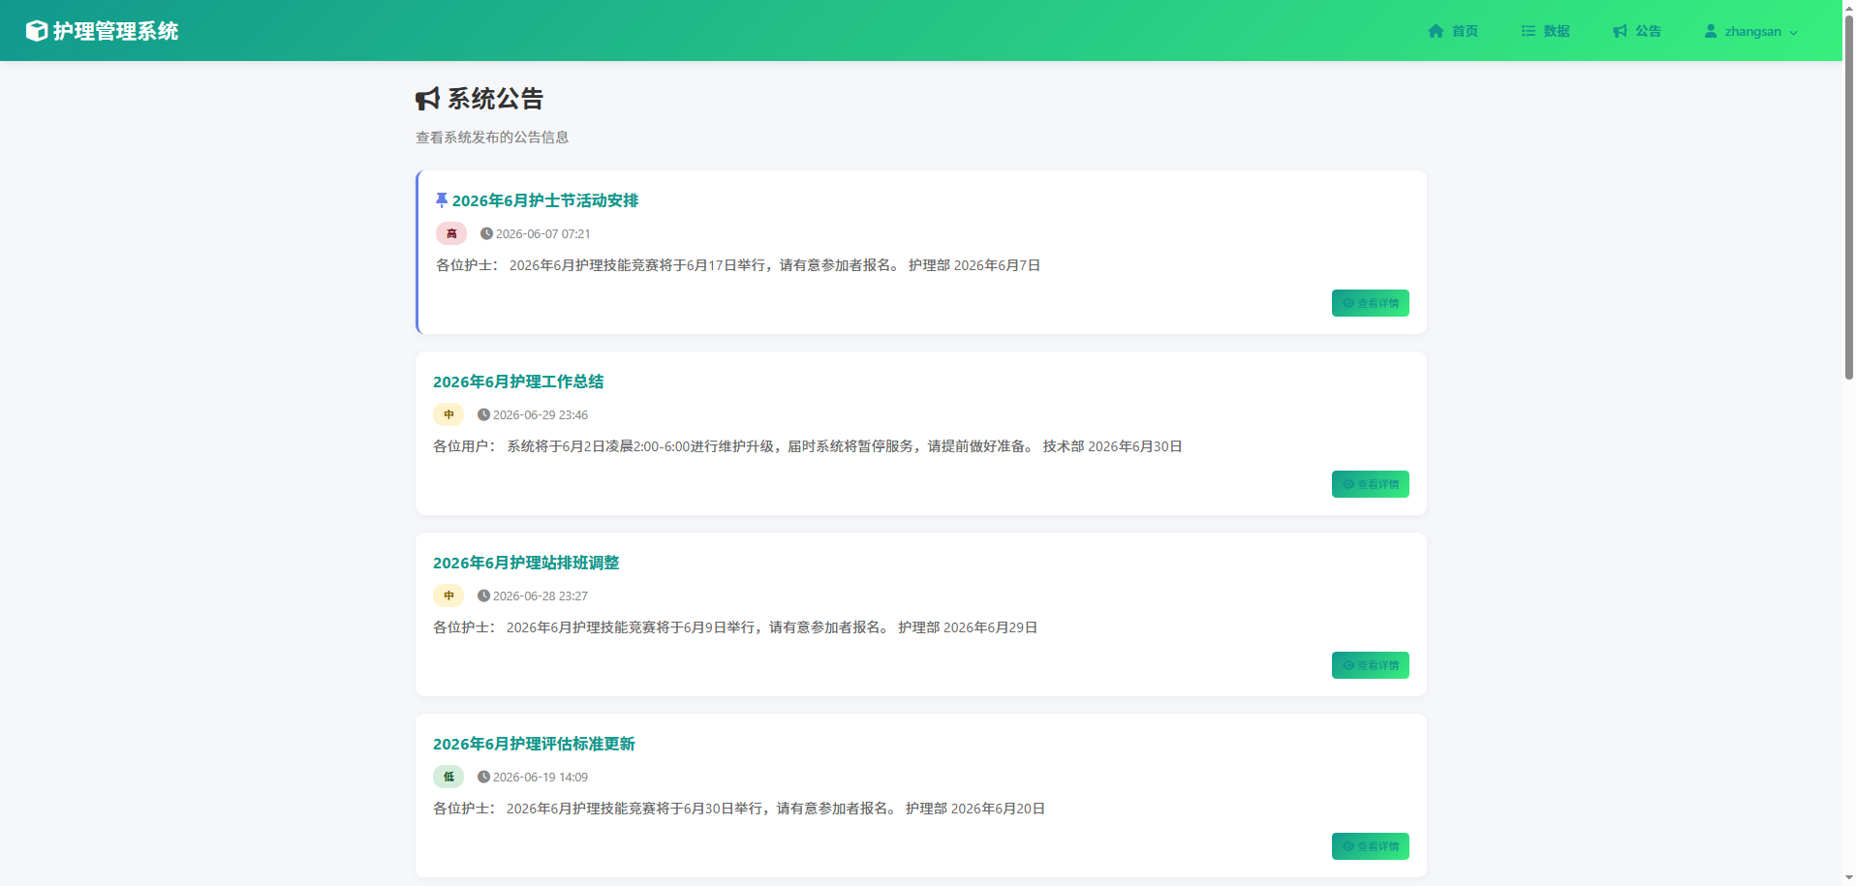Click the notice text mentioning 6月17日举行
Image resolution: width=1856 pixels, height=886 pixels.
point(738,265)
